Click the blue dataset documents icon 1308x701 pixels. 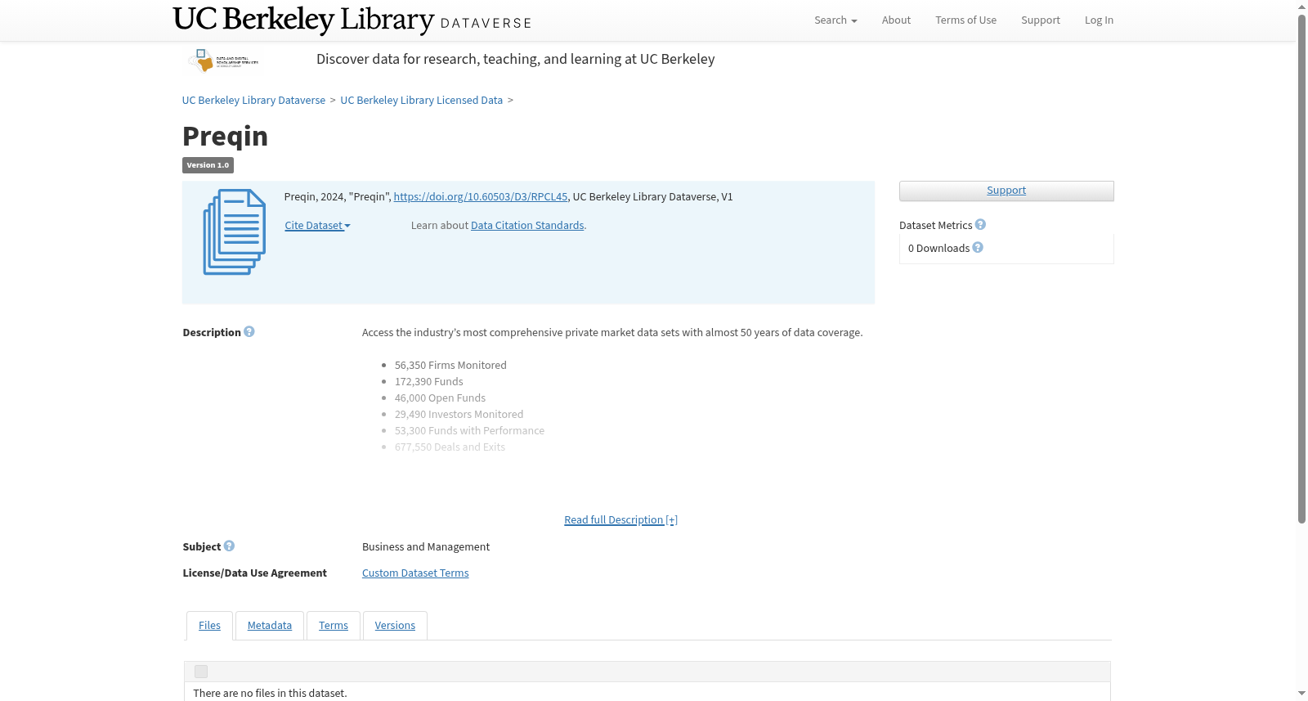(235, 232)
